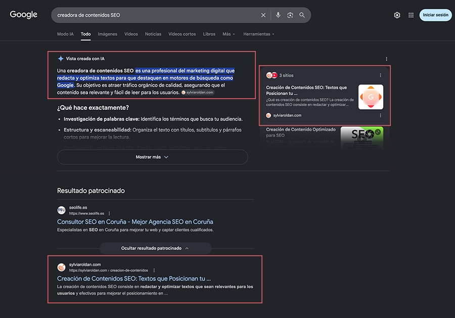
Task: Click Iniciar sesión button
Action: pos(435,15)
